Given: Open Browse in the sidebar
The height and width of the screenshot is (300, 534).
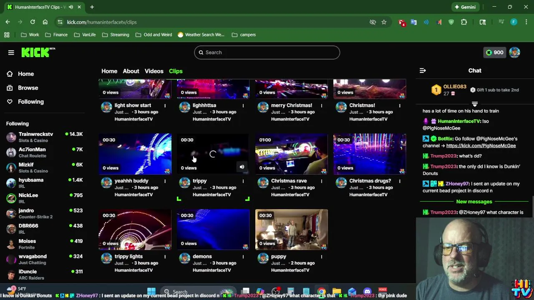Looking at the screenshot, I should [28, 88].
